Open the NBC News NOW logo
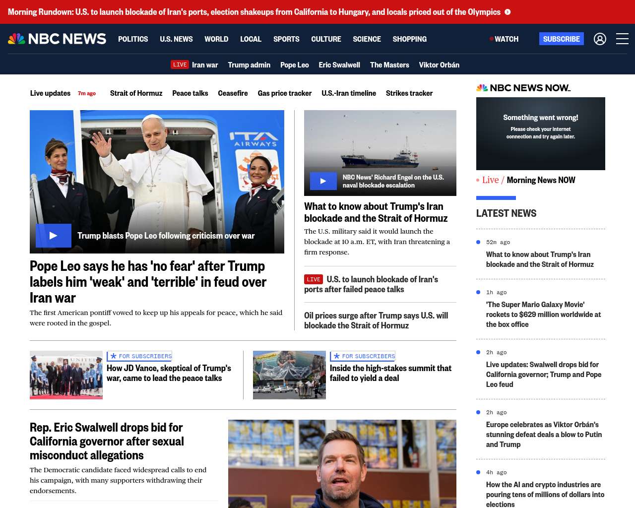The width and height of the screenshot is (635, 508). click(523, 88)
